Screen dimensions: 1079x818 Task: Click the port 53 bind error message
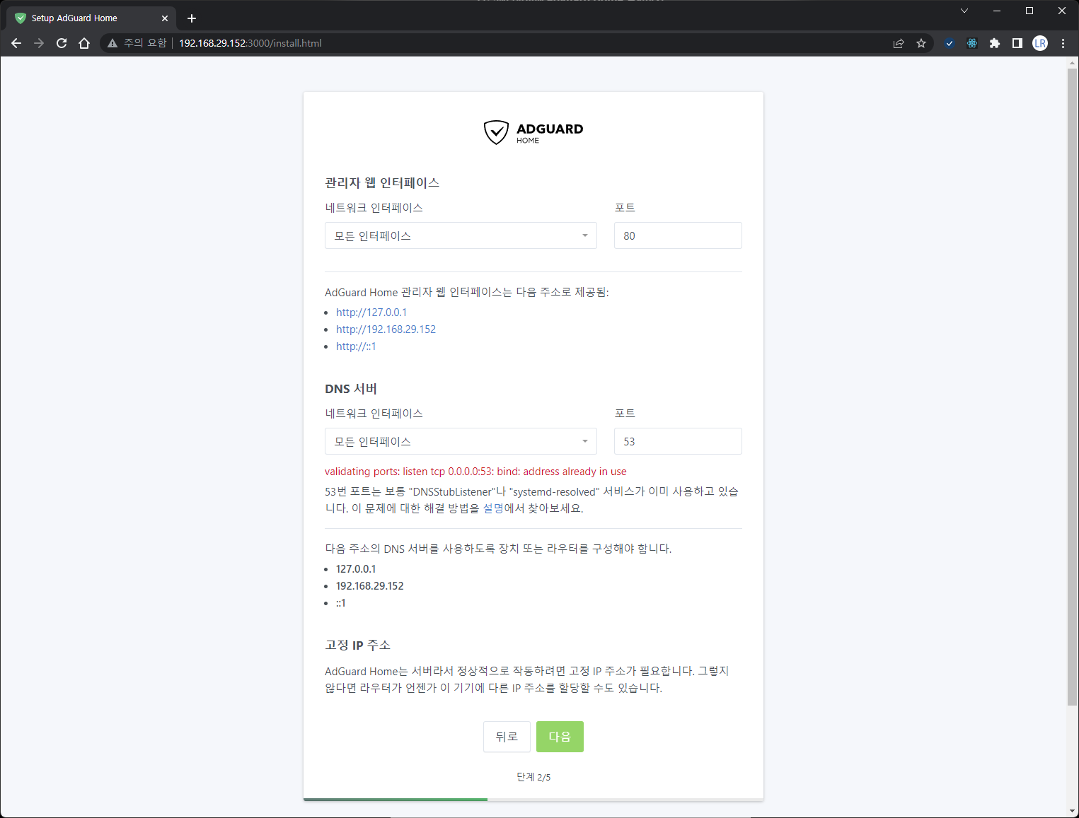(x=475, y=472)
